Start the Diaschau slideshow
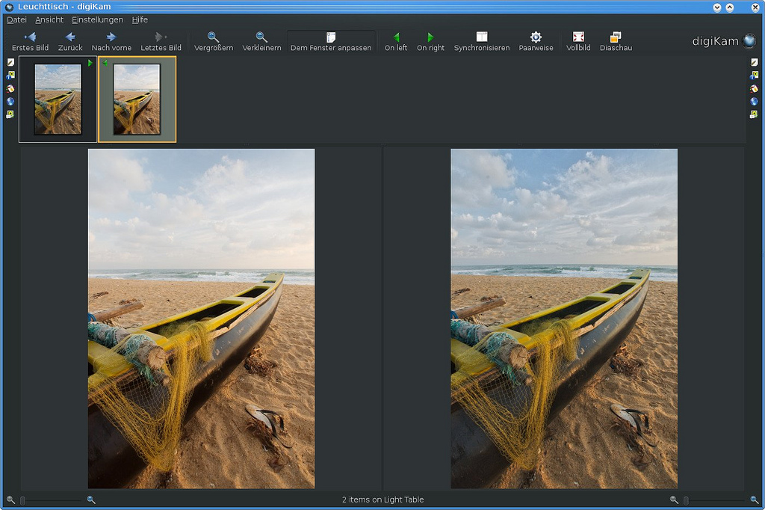 click(x=616, y=41)
